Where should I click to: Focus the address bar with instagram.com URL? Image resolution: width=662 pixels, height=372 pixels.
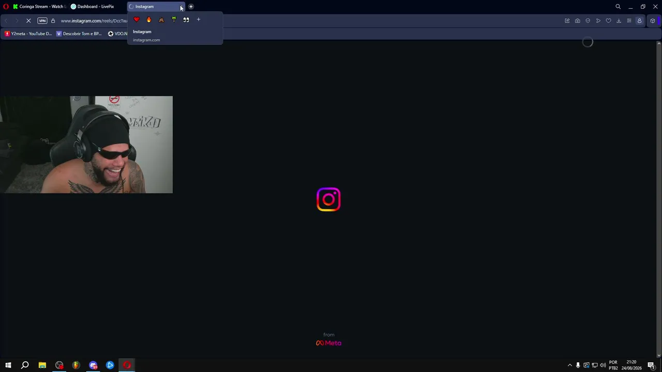(x=94, y=21)
